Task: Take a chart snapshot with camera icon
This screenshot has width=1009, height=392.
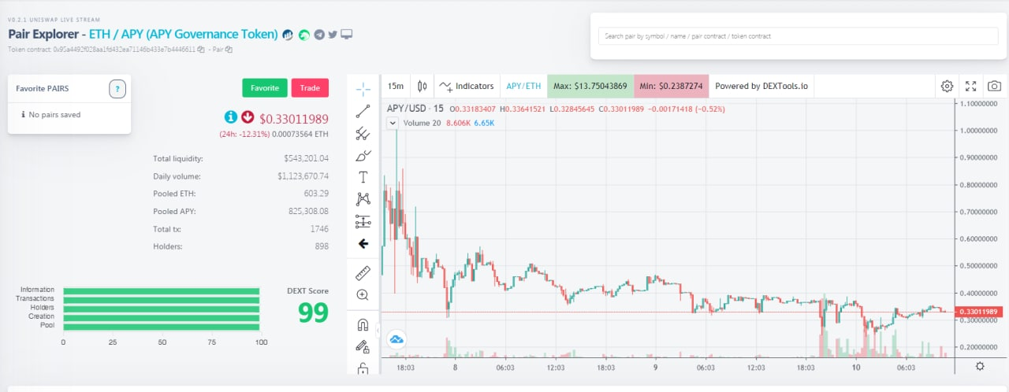Action: tap(995, 86)
